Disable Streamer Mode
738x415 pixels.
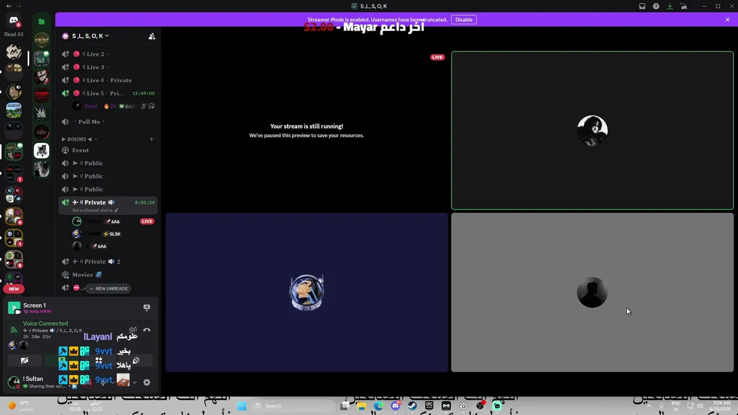pyautogui.click(x=464, y=20)
